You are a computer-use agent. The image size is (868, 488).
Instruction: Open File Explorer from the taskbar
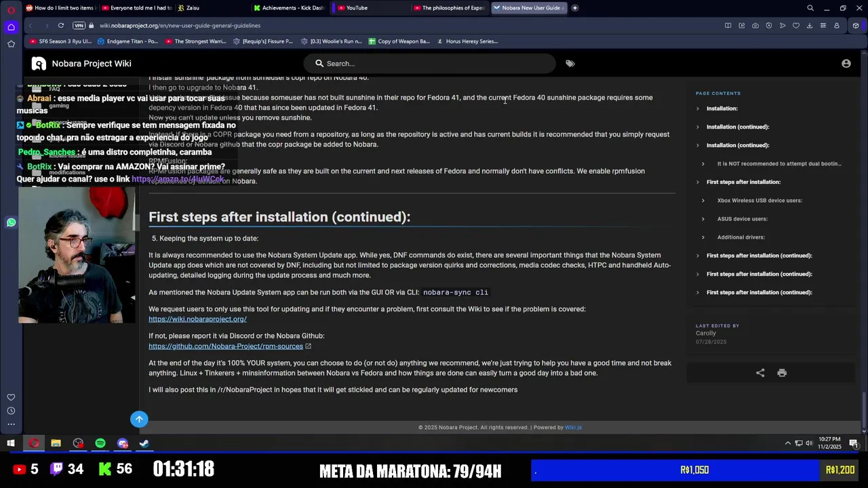click(x=56, y=443)
